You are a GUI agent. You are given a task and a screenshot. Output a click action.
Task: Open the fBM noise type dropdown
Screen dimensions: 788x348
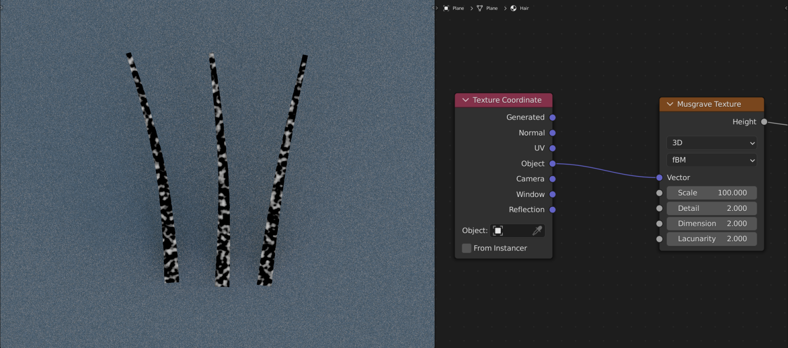point(712,160)
